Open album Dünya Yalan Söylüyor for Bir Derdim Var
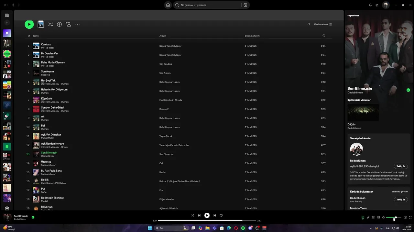Viewport: 414px width, 232px height. 170,55
